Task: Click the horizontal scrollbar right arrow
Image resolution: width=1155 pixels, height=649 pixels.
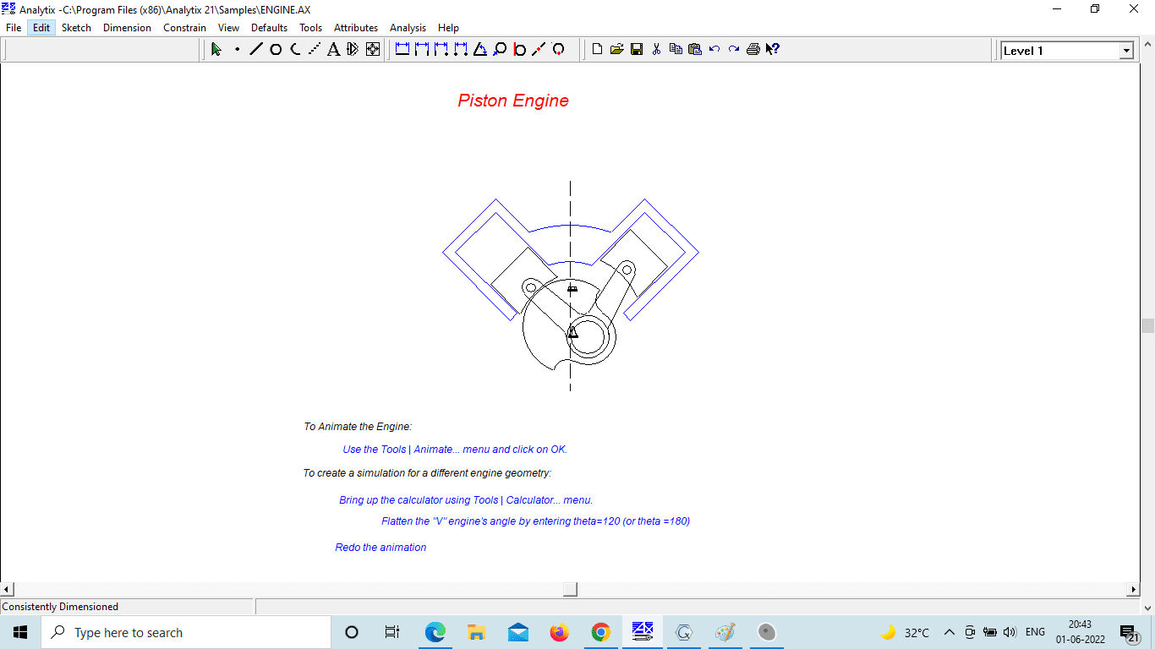Action: tap(1133, 590)
